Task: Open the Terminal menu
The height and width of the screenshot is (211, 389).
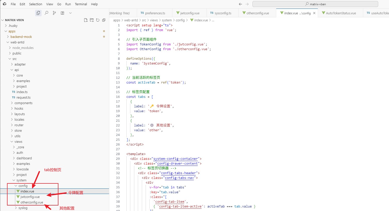Action: pyautogui.click(x=81, y=4)
